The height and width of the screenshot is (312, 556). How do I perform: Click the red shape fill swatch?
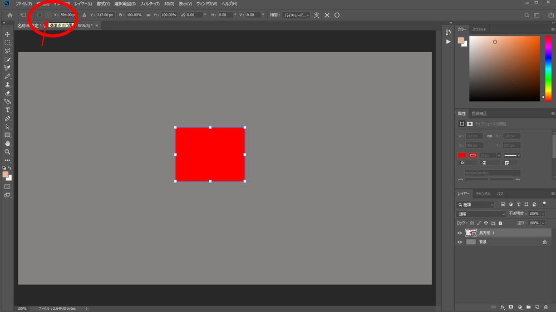coord(462,156)
